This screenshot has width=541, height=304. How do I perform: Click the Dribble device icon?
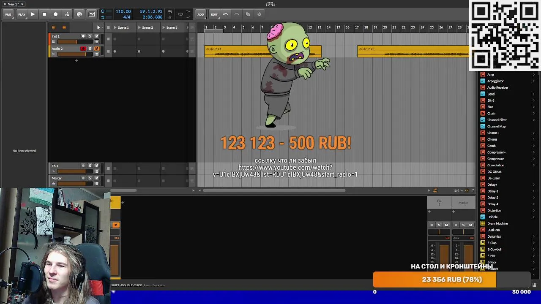point(483,217)
